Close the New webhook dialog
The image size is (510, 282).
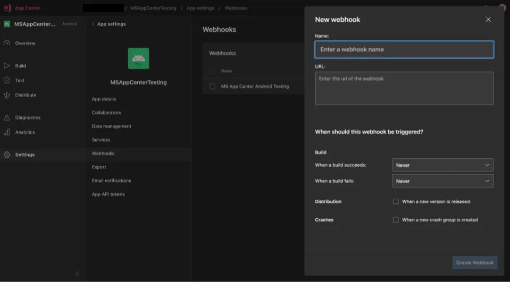(x=488, y=20)
